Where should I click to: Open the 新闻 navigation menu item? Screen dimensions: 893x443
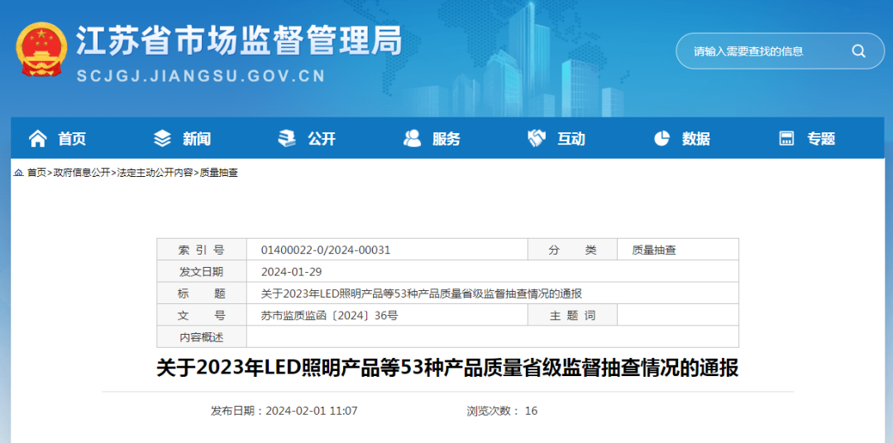point(197,138)
